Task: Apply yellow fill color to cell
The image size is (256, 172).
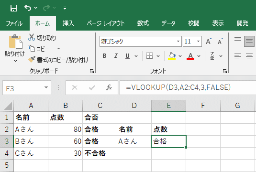Action: [x=172, y=56]
